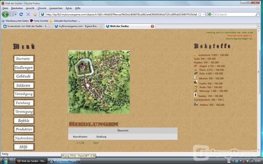
Task: Click the Übersicht table header
Action: click(x=123, y=130)
